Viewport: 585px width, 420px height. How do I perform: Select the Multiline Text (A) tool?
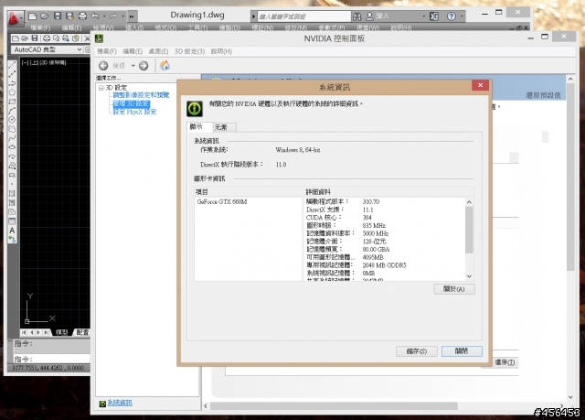[x=12, y=231]
